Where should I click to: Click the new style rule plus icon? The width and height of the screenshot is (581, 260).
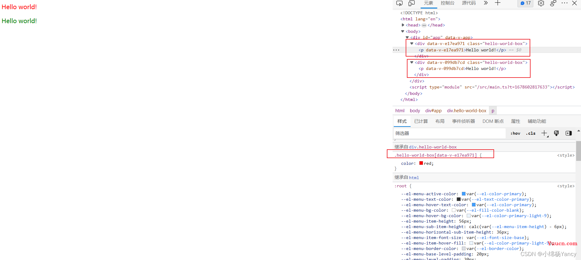545,133
